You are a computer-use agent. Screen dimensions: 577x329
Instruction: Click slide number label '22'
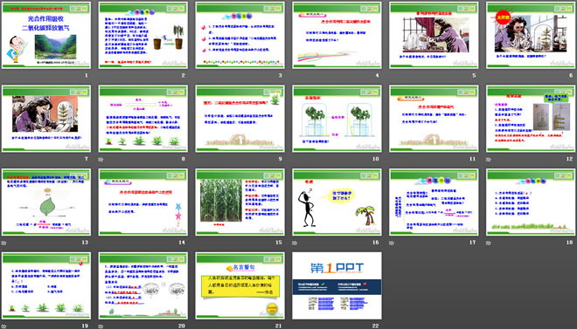click(376, 326)
